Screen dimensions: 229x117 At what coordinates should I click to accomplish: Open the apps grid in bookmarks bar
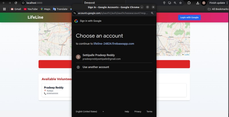pos(4,9)
